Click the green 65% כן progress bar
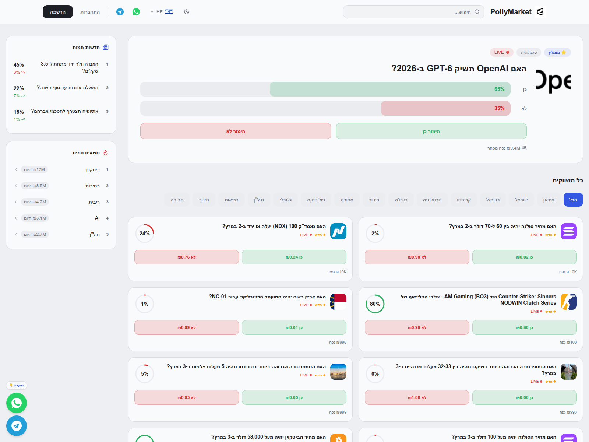 [x=388, y=89]
